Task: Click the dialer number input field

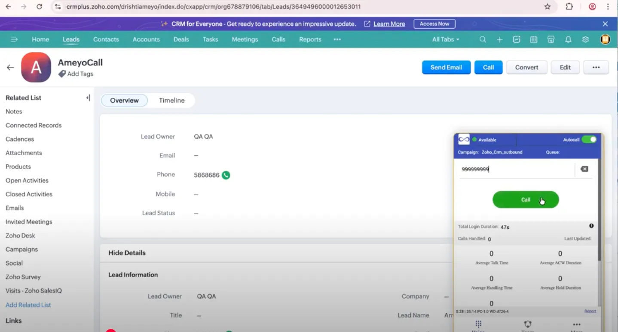Action: point(516,169)
